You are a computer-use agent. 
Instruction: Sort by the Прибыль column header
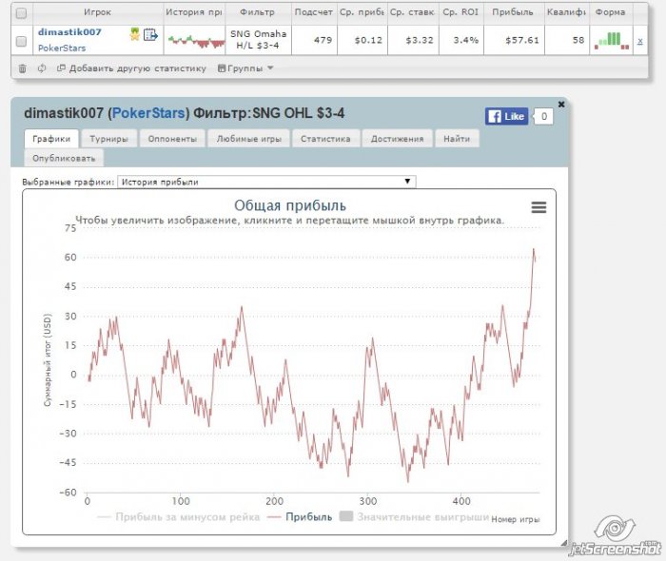pos(513,12)
